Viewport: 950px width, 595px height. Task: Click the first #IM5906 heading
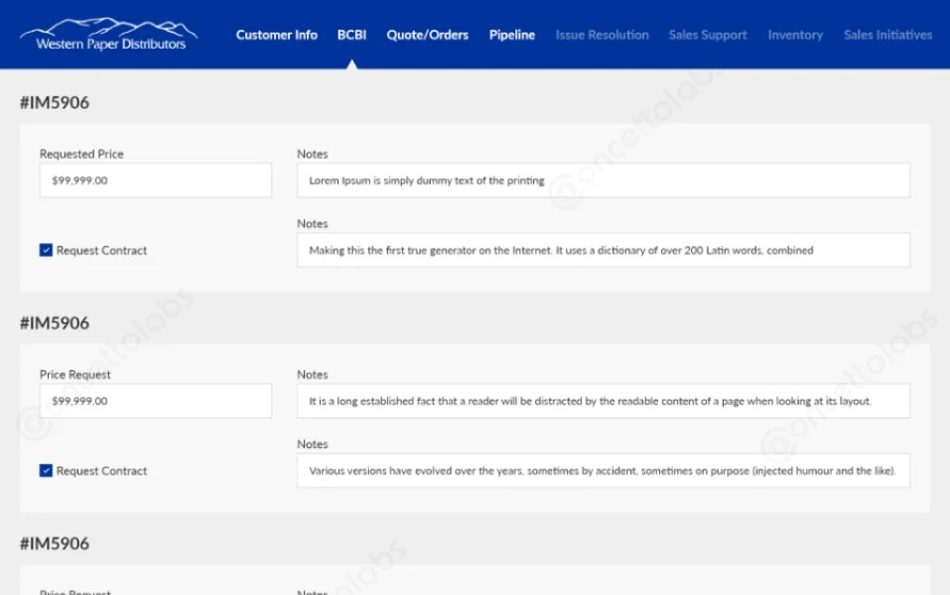pos(52,102)
